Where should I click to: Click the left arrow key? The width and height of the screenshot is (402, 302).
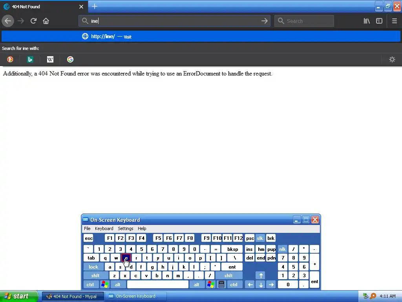(x=250, y=285)
